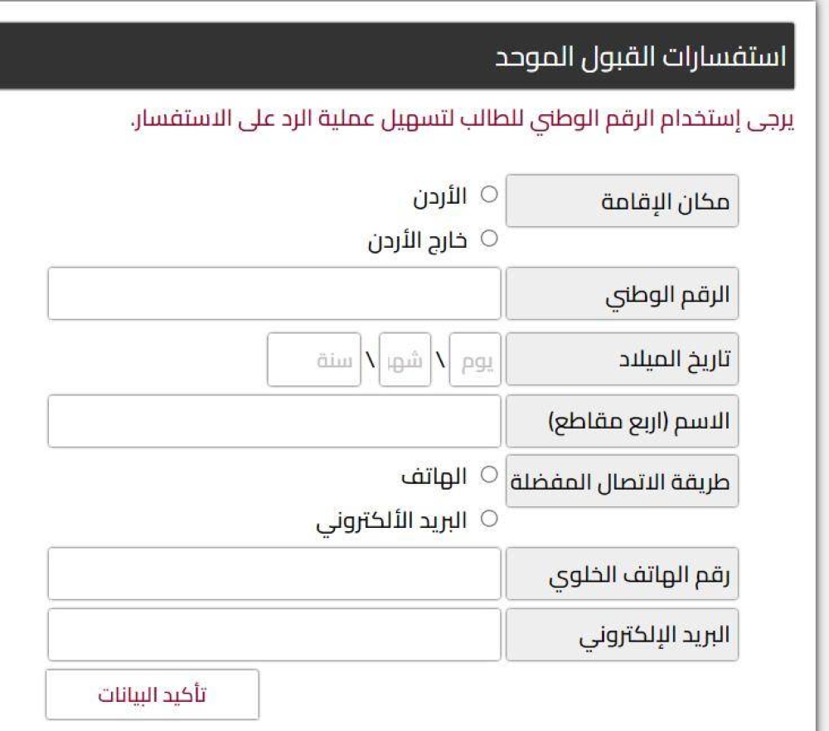Focus the شهر month birth field
Screen dimensions: 829x731
click(405, 360)
